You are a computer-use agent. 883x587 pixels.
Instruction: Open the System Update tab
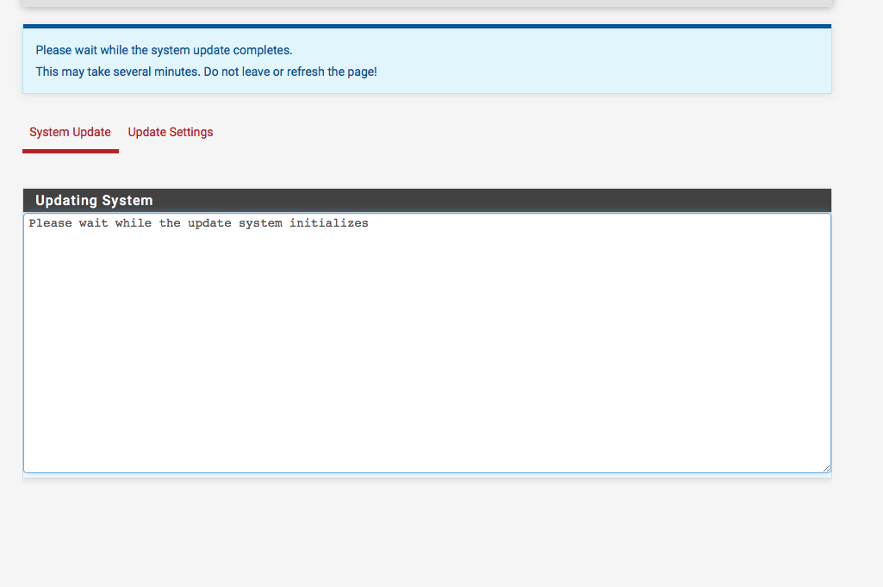coord(70,133)
